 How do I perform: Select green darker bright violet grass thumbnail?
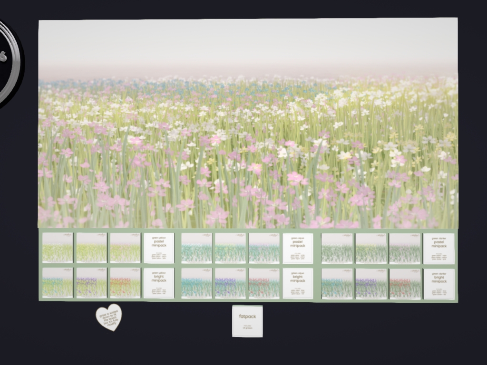pos(371,284)
